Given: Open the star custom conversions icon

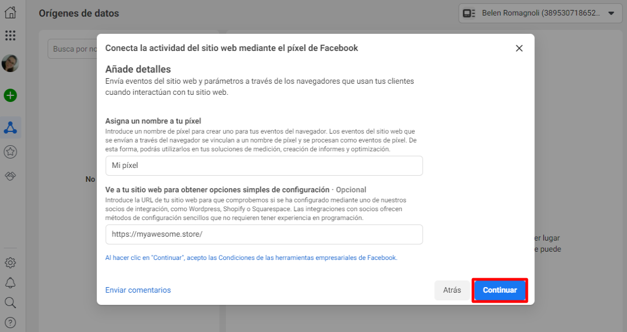Looking at the screenshot, I should [x=11, y=152].
